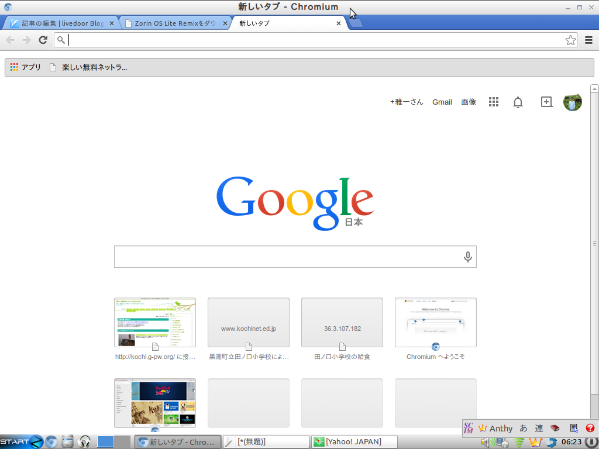Viewport: 599px width, 449px height.
Task: Close the livedoor Blog tab
Action: coord(112,23)
